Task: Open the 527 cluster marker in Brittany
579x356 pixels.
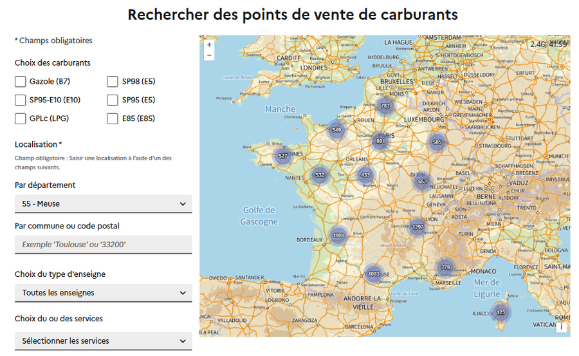Action: pos(283,156)
